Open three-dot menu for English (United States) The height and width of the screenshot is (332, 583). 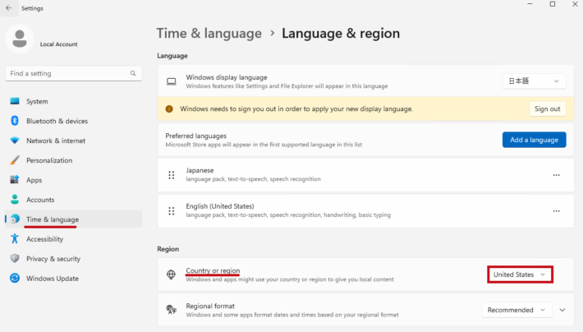tap(556, 210)
